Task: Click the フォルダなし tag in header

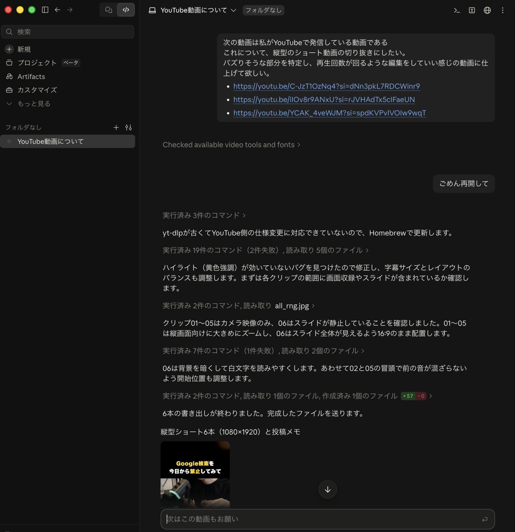Action: pyautogui.click(x=263, y=10)
